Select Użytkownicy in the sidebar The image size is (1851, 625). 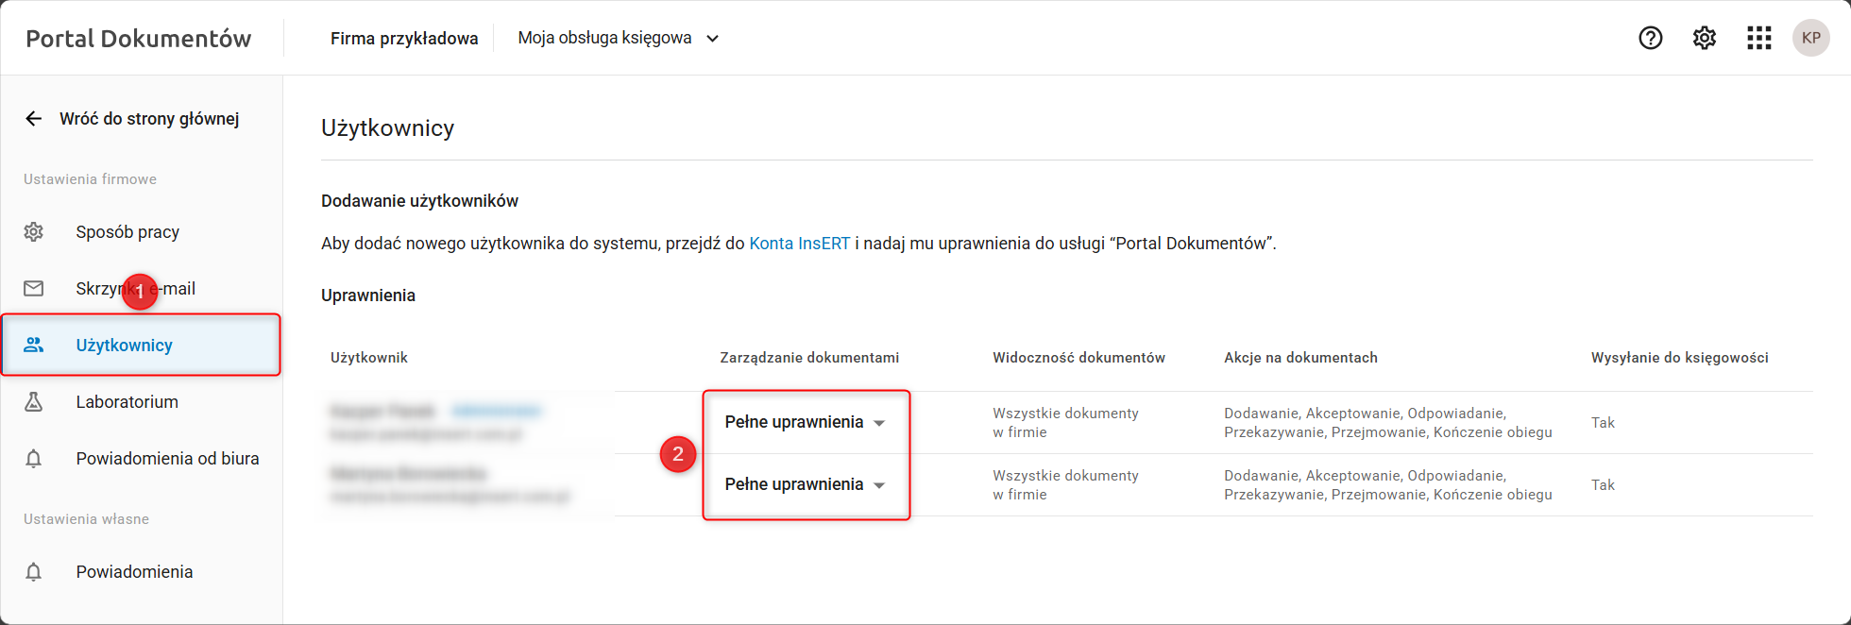125,345
